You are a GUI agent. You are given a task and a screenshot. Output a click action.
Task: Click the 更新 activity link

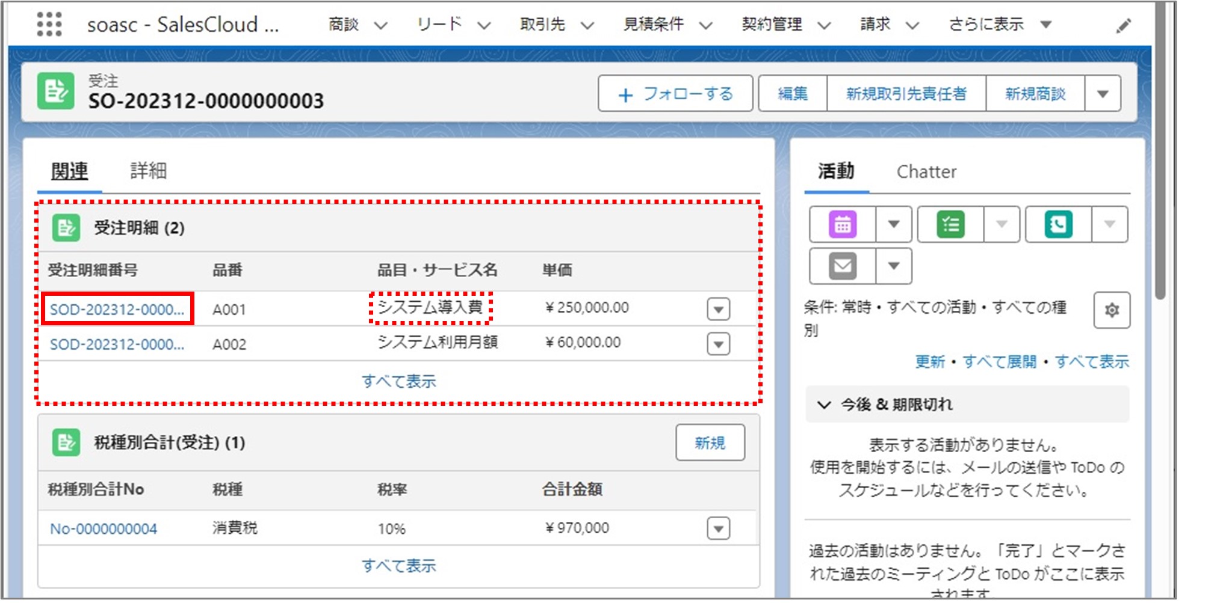click(x=930, y=362)
